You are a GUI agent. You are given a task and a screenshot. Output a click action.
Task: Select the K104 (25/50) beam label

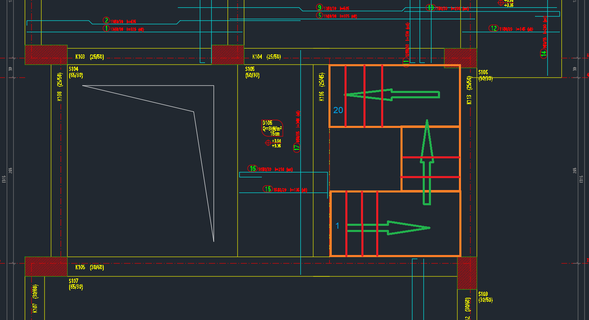point(266,57)
